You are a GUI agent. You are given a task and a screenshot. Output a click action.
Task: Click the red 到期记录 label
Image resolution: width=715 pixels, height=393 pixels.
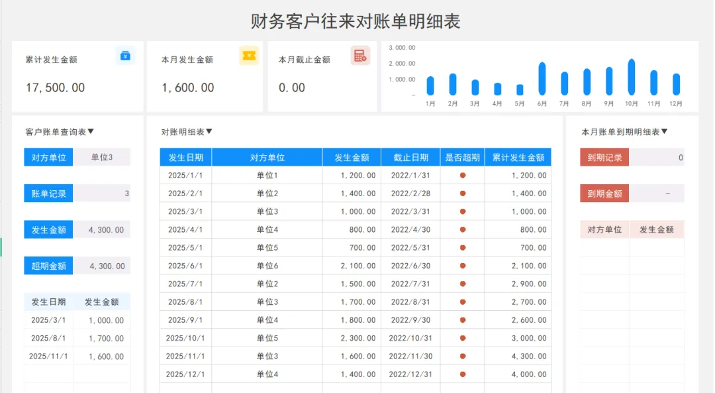(604, 158)
